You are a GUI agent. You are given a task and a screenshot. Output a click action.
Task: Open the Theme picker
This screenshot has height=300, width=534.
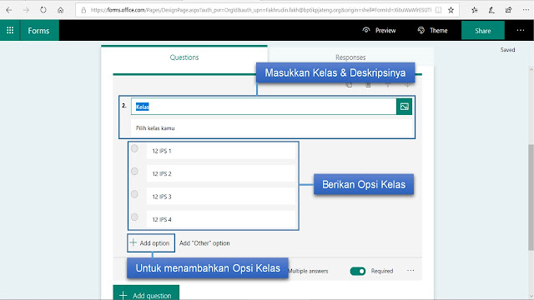[x=432, y=31]
